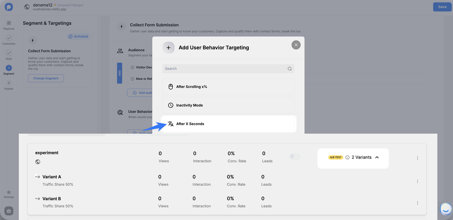Screen dimensions: 453x220
Task: Click the lightning icon beside Collect Form Submission heading
Action: [x=121, y=27]
